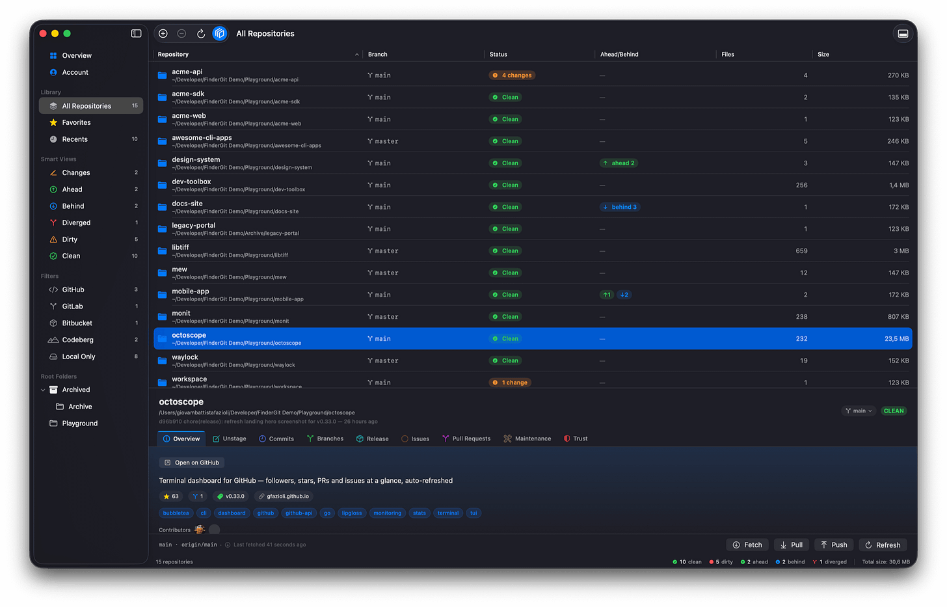Click the Push button
This screenshot has width=947, height=607.
tap(834, 545)
